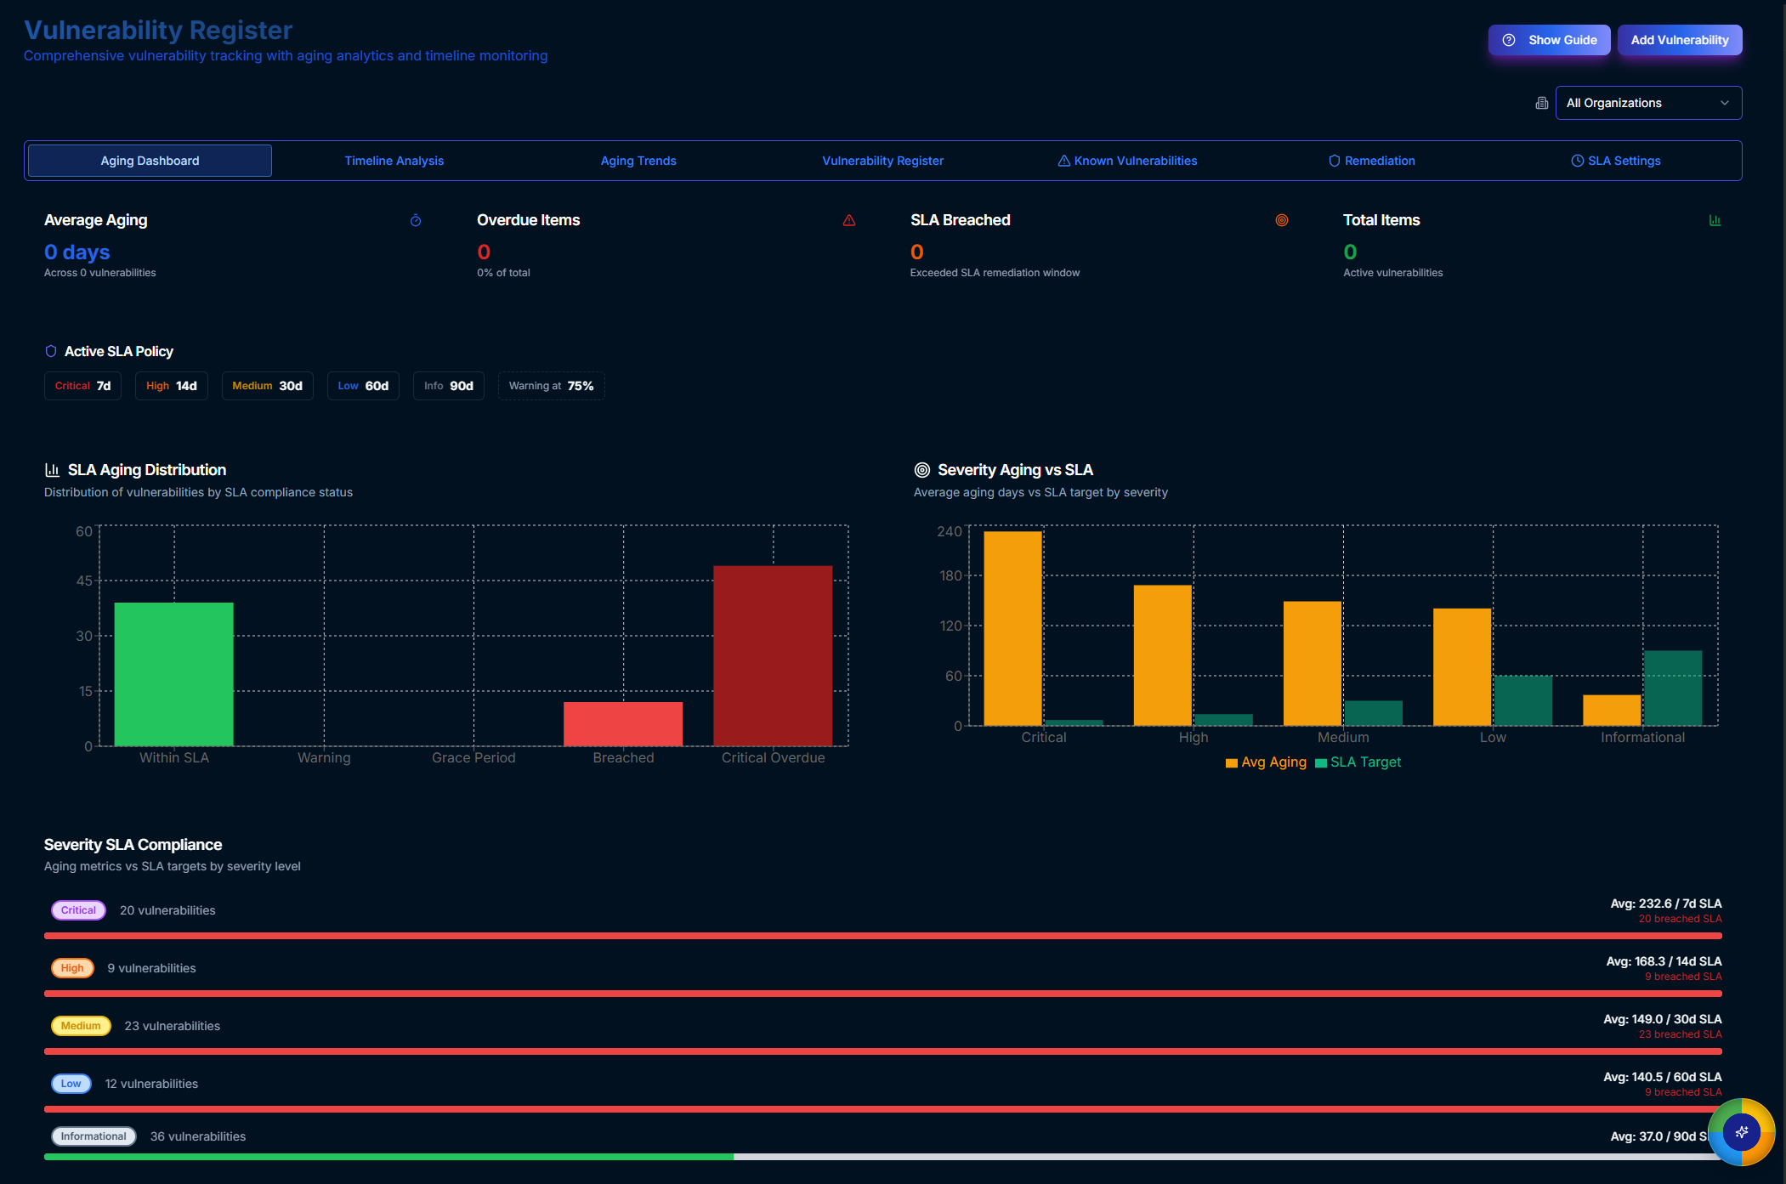Click the Critical 7d SLA policy chip

tap(82, 386)
